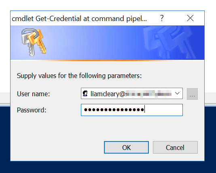Close the Get-Credential dialog with X

point(190,18)
